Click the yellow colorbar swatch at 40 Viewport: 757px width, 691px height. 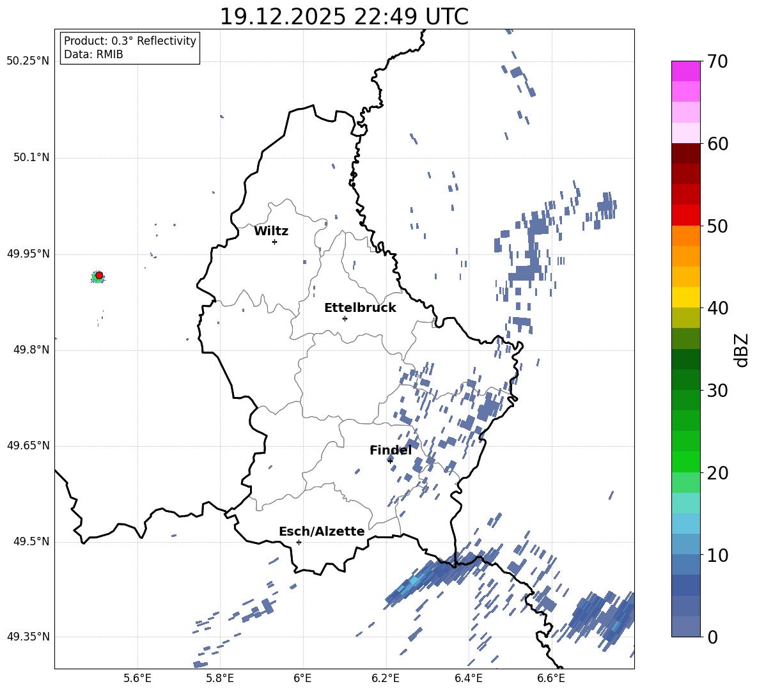(685, 297)
